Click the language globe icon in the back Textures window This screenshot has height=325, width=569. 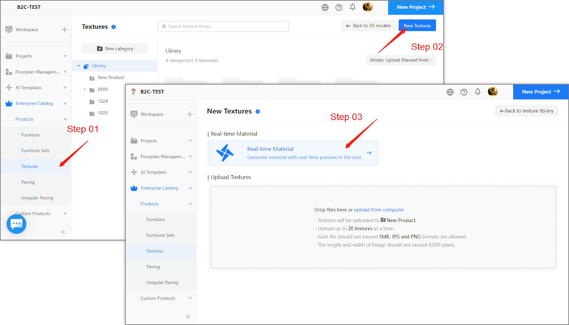coord(325,7)
